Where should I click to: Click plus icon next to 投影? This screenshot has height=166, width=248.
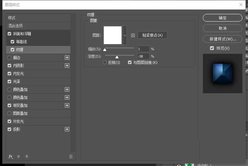click(x=67, y=129)
